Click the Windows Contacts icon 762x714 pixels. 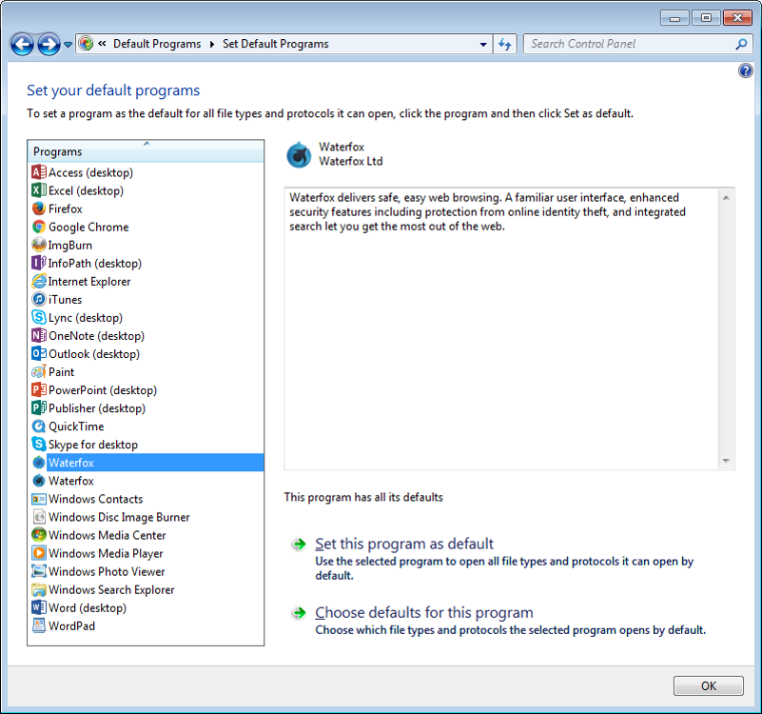[39, 499]
